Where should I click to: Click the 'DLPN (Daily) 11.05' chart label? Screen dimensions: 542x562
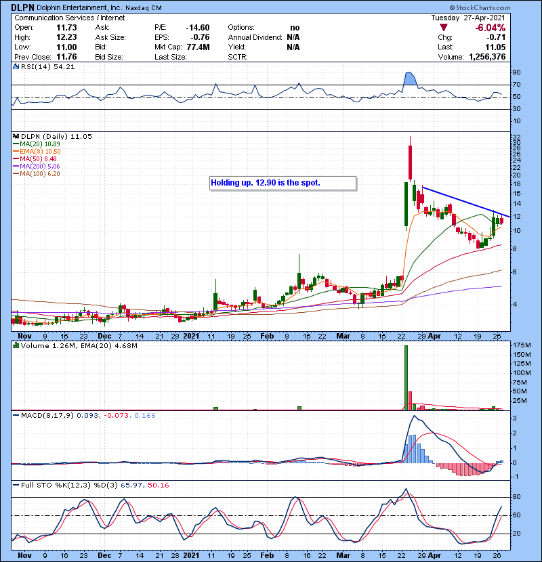tap(56, 137)
